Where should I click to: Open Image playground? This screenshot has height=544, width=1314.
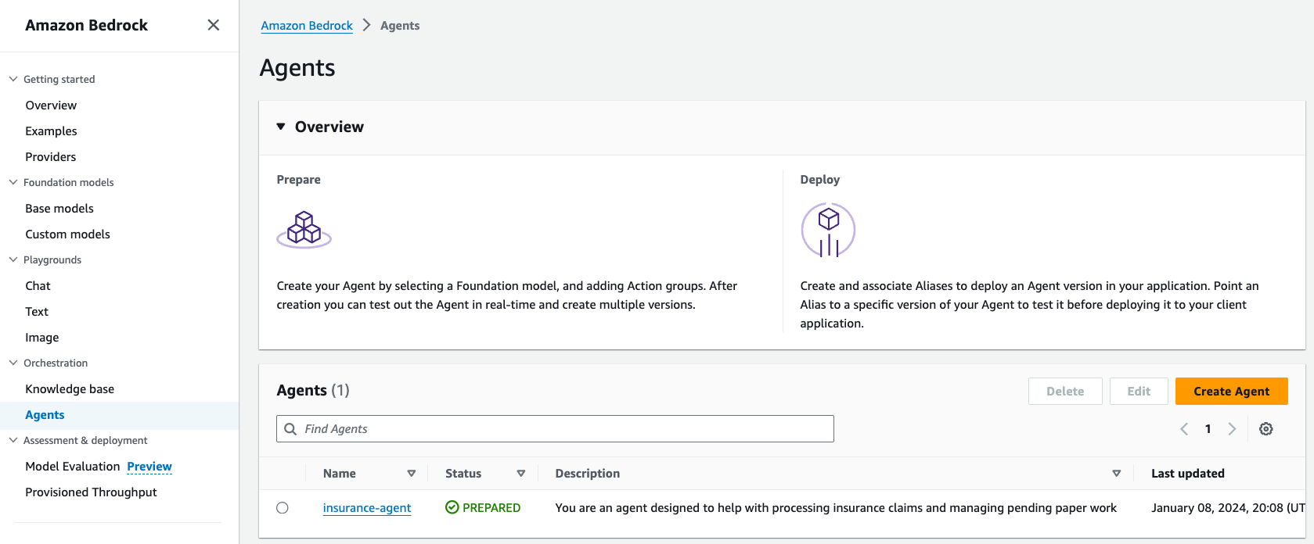tap(42, 338)
